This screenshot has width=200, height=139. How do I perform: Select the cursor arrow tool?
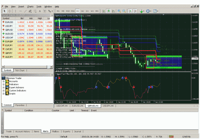click(x=4, y=11)
